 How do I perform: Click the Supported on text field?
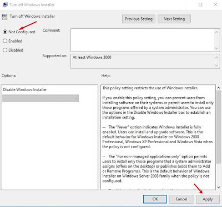pos(143,61)
